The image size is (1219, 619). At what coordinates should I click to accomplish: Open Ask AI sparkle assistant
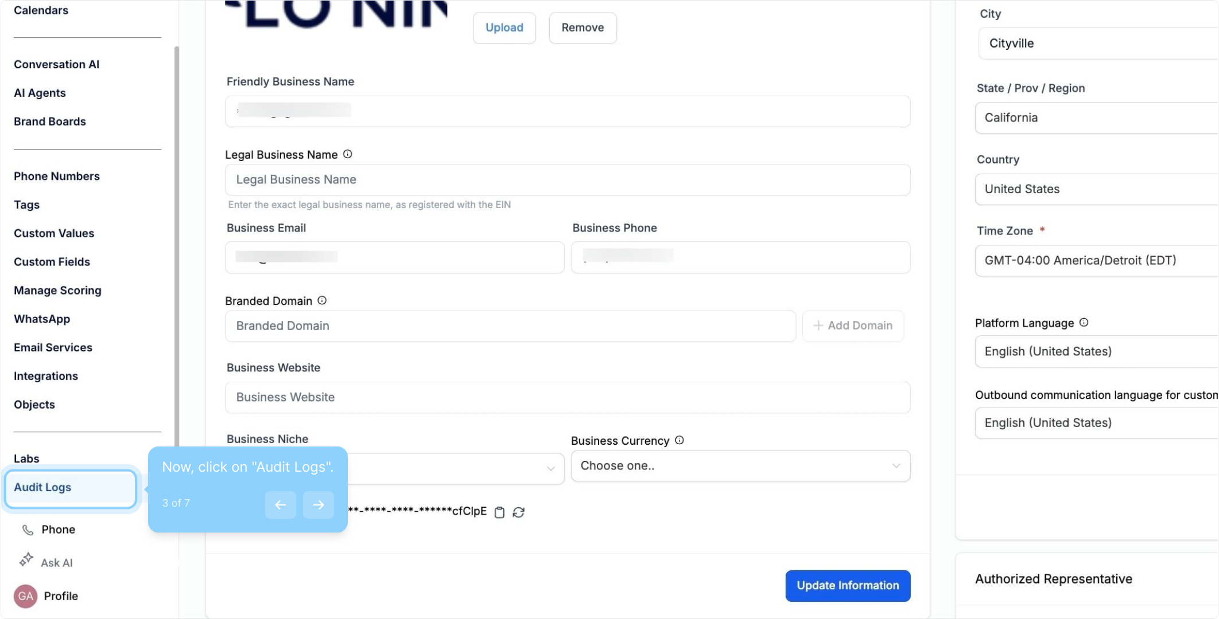point(26,560)
